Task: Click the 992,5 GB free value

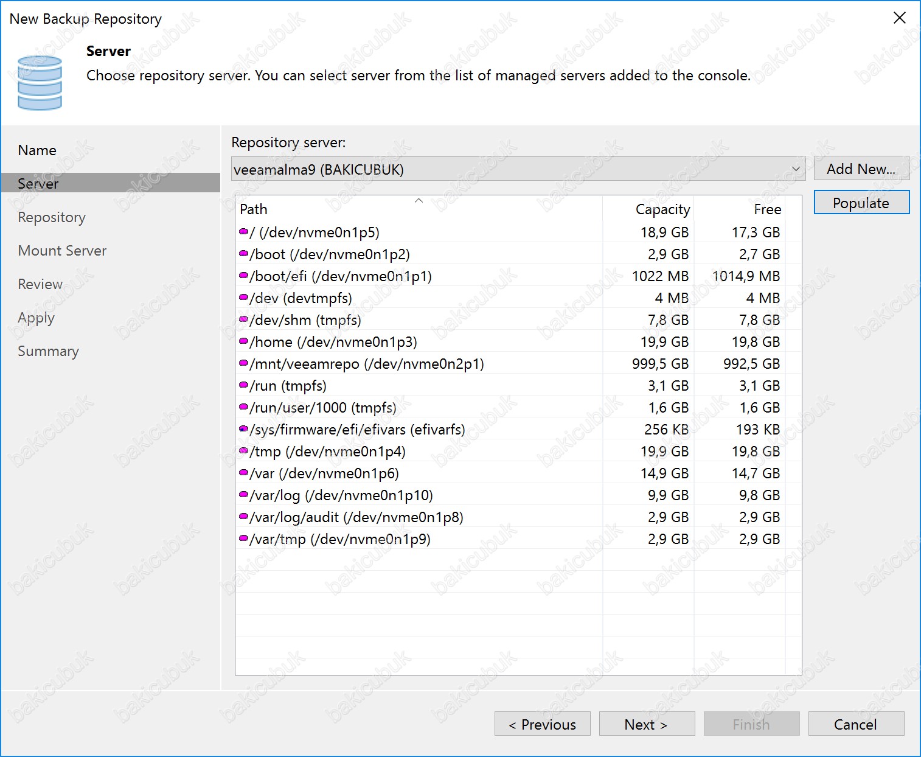Action: click(x=751, y=364)
